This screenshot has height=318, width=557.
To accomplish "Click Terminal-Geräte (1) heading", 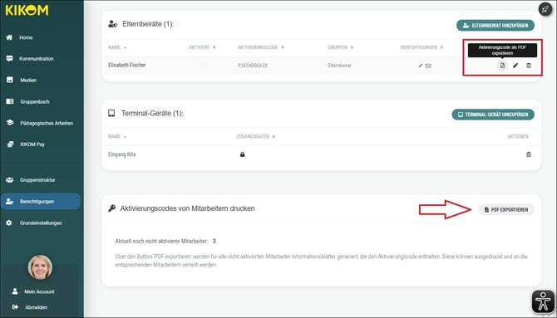I will (x=152, y=114).
